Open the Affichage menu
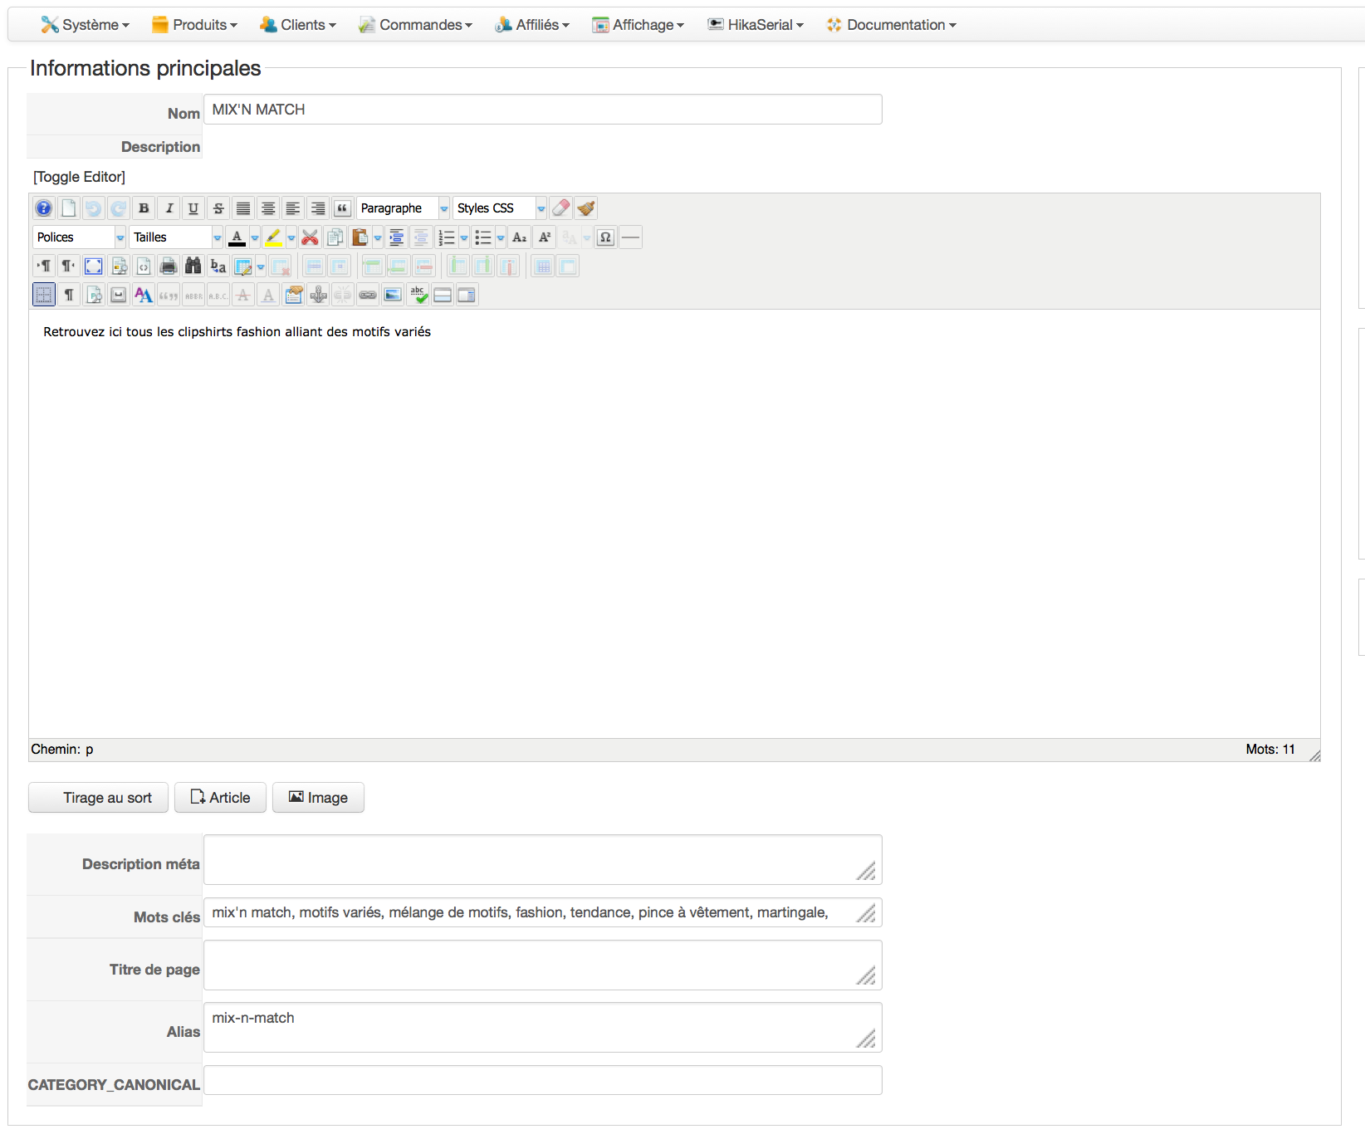The width and height of the screenshot is (1365, 1134). (638, 25)
